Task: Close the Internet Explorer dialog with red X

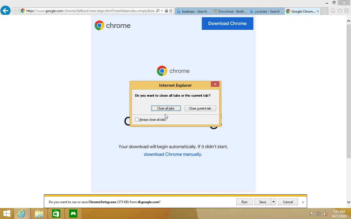Action: coord(215,84)
